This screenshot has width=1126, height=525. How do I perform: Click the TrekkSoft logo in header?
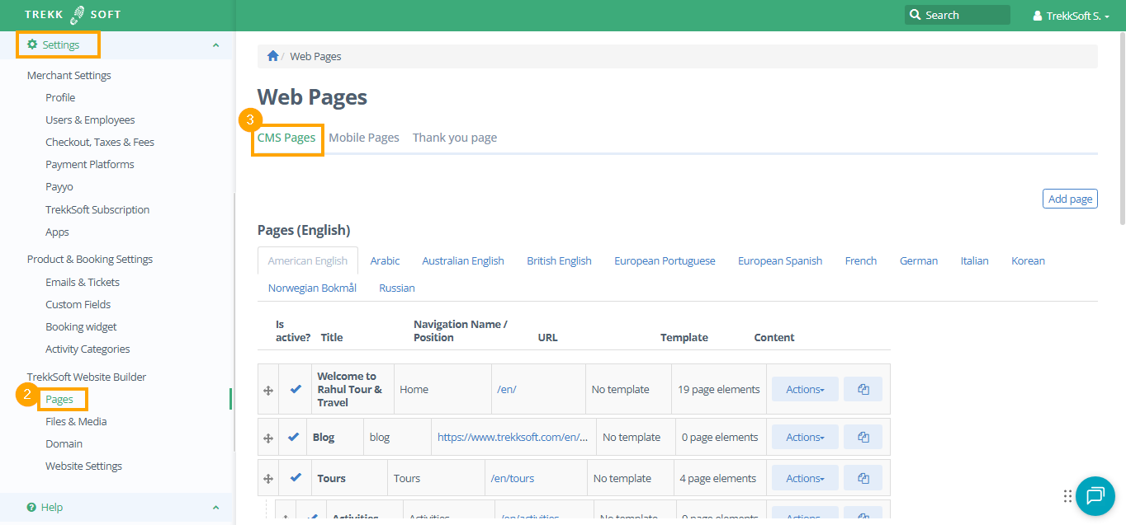pyautogui.click(x=72, y=15)
